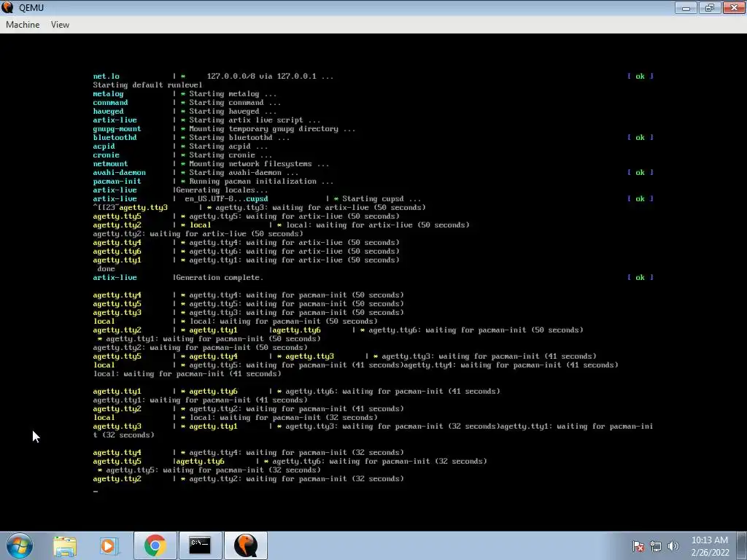Click the 'Generation complete.' text
This screenshot has width=747, height=560.
[219, 278]
